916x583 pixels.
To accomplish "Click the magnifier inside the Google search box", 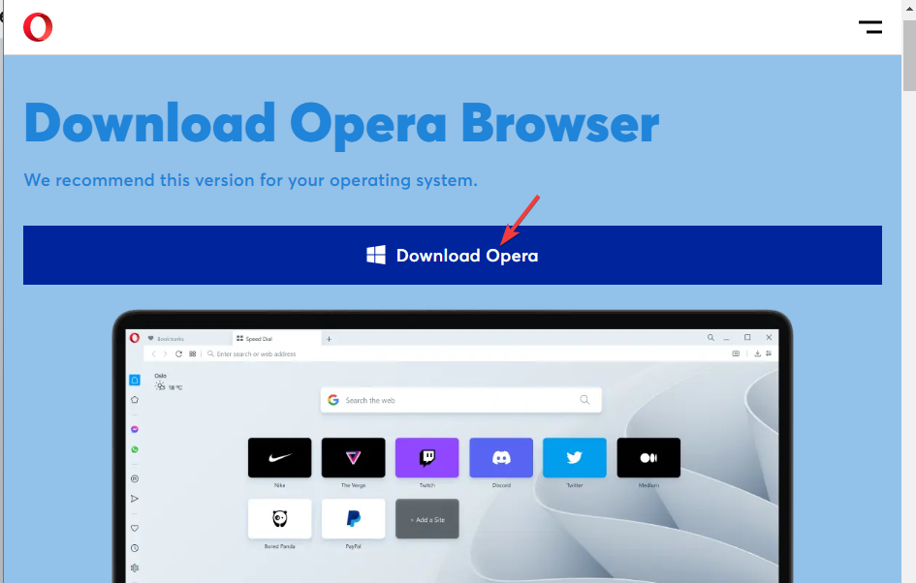I will click(x=584, y=400).
